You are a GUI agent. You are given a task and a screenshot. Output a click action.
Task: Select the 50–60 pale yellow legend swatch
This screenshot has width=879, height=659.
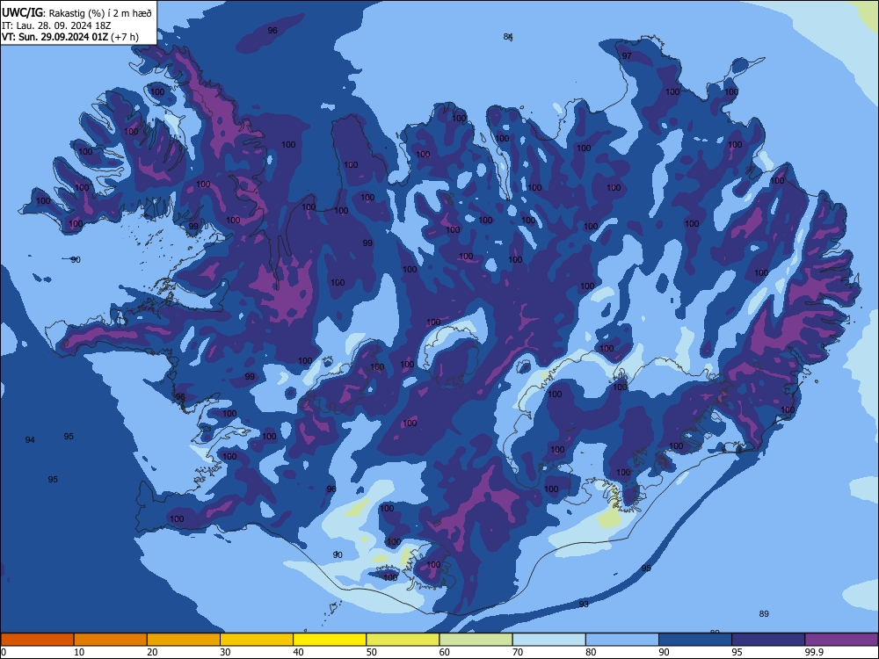click(x=403, y=640)
